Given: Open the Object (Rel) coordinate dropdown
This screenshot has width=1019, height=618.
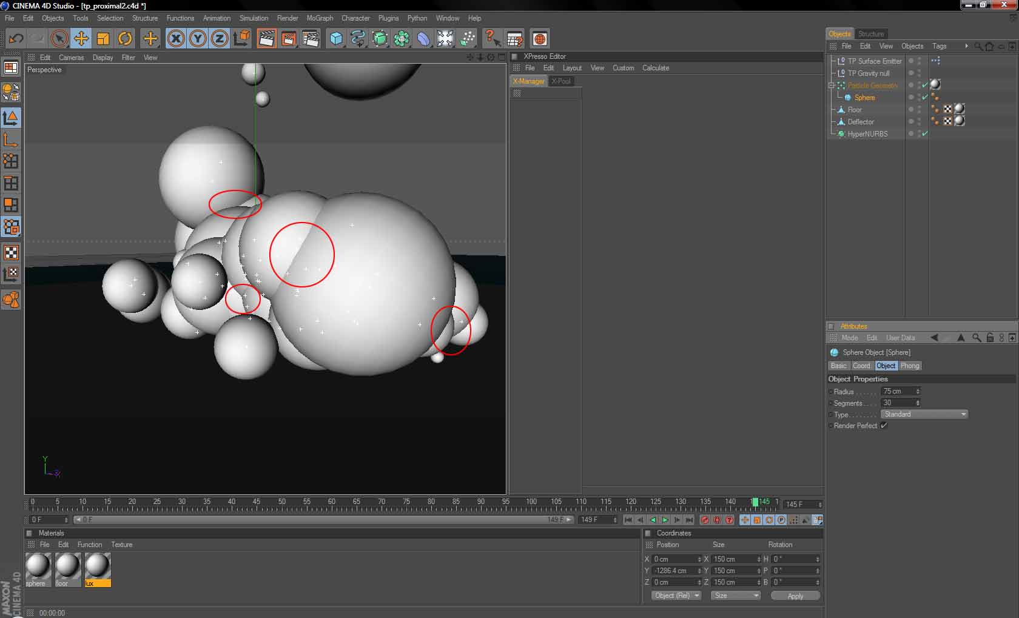Looking at the screenshot, I should (676, 596).
